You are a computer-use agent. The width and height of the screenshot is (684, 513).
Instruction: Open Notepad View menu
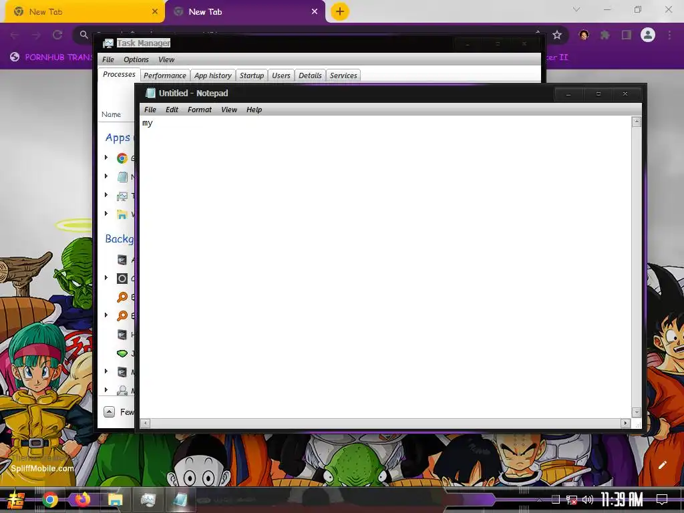(229, 110)
